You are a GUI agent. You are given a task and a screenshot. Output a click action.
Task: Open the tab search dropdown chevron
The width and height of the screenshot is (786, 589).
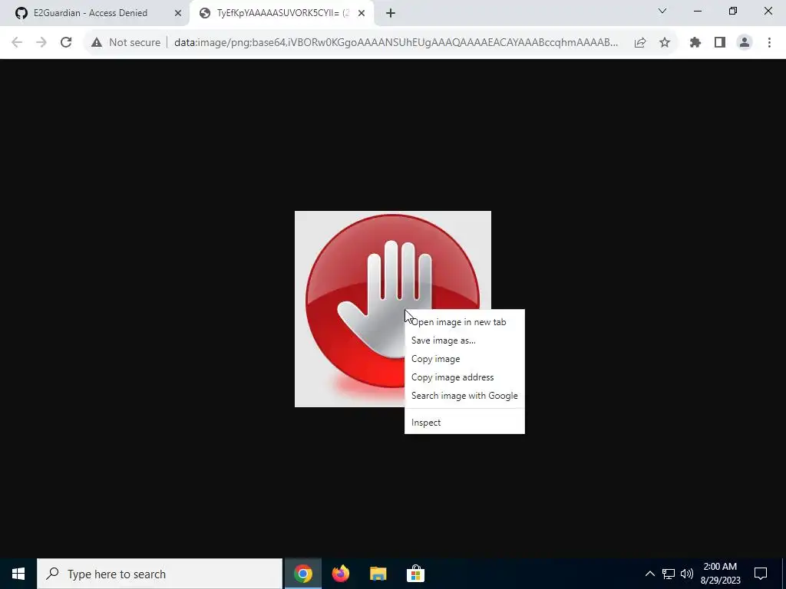pyautogui.click(x=662, y=11)
